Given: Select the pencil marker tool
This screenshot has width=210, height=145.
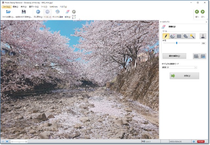Looking at the screenshot, I should pos(165,36).
